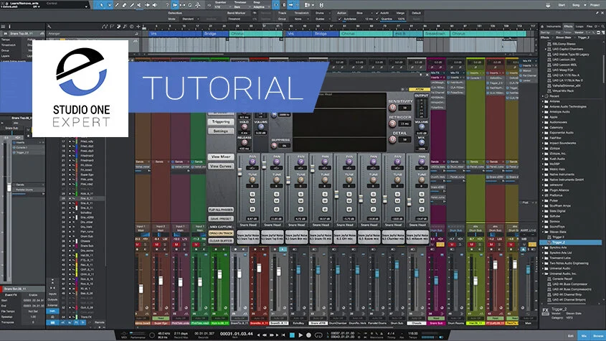This screenshot has width=606, height=341.
Task: Click the View Curves button
Action: [221, 166]
